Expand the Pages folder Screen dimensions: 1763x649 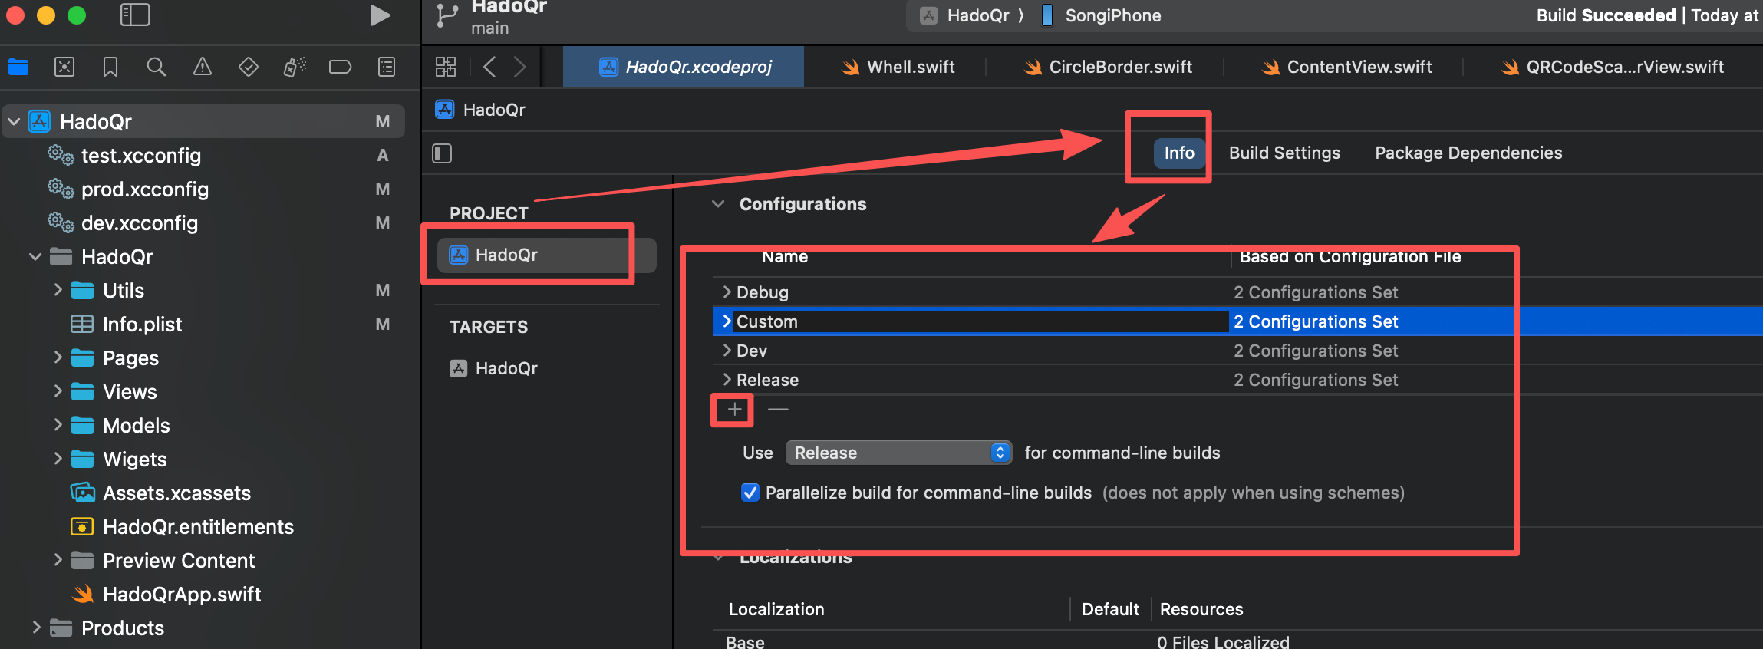(x=58, y=357)
